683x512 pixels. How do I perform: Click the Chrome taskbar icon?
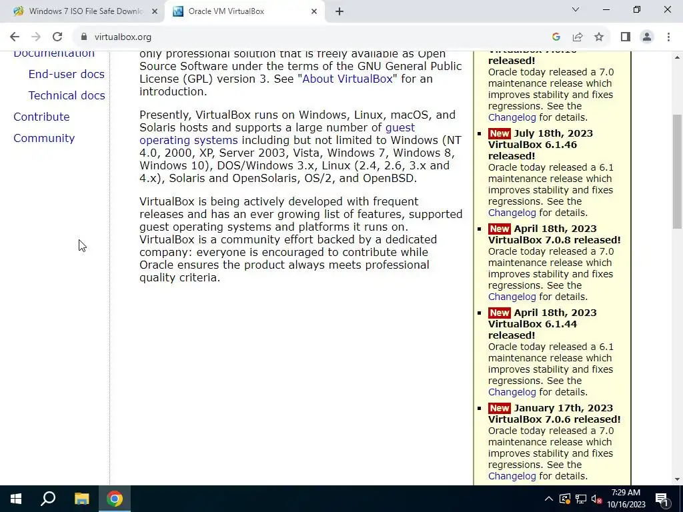[x=115, y=499]
